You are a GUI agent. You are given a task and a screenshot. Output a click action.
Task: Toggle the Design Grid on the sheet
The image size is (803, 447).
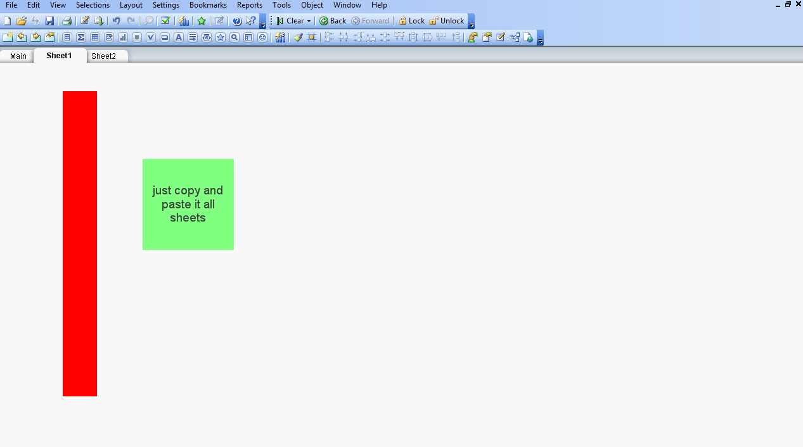click(311, 37)
